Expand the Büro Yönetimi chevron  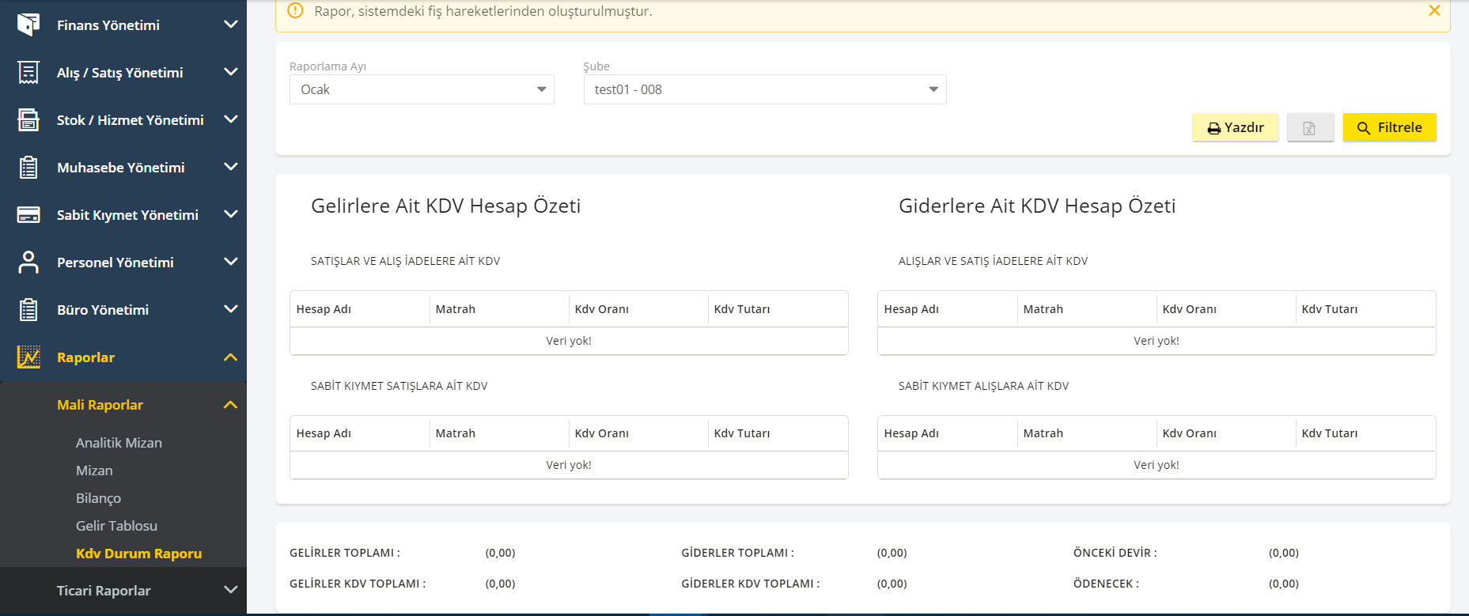click(x=231, y=309)
